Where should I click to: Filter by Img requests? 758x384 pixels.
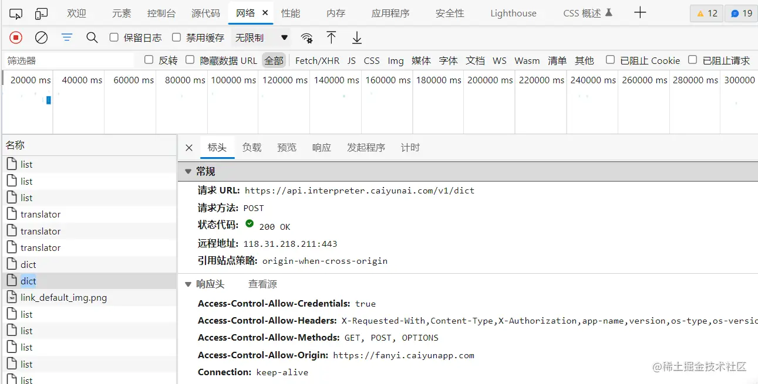pos(396,60)
